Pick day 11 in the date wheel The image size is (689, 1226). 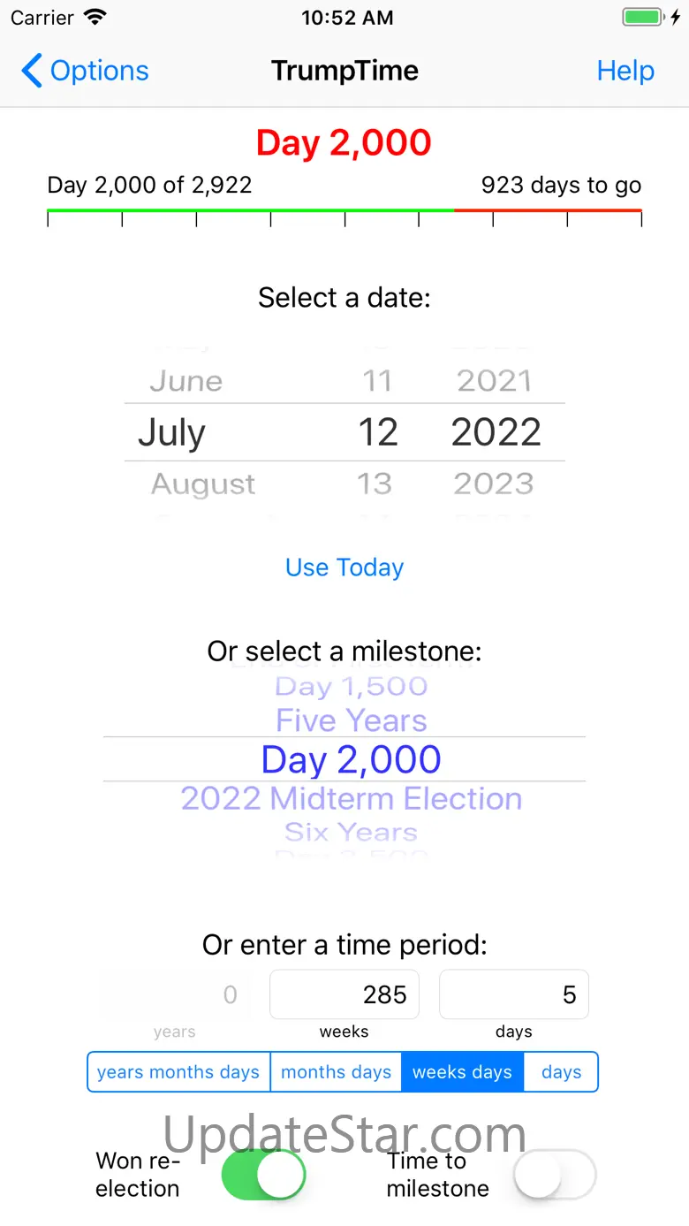pos(377,381)
